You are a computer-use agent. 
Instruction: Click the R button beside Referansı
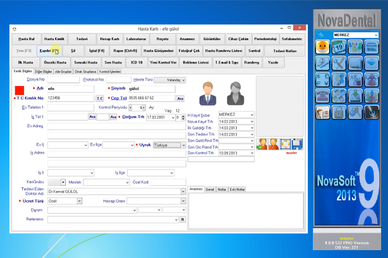183,220
